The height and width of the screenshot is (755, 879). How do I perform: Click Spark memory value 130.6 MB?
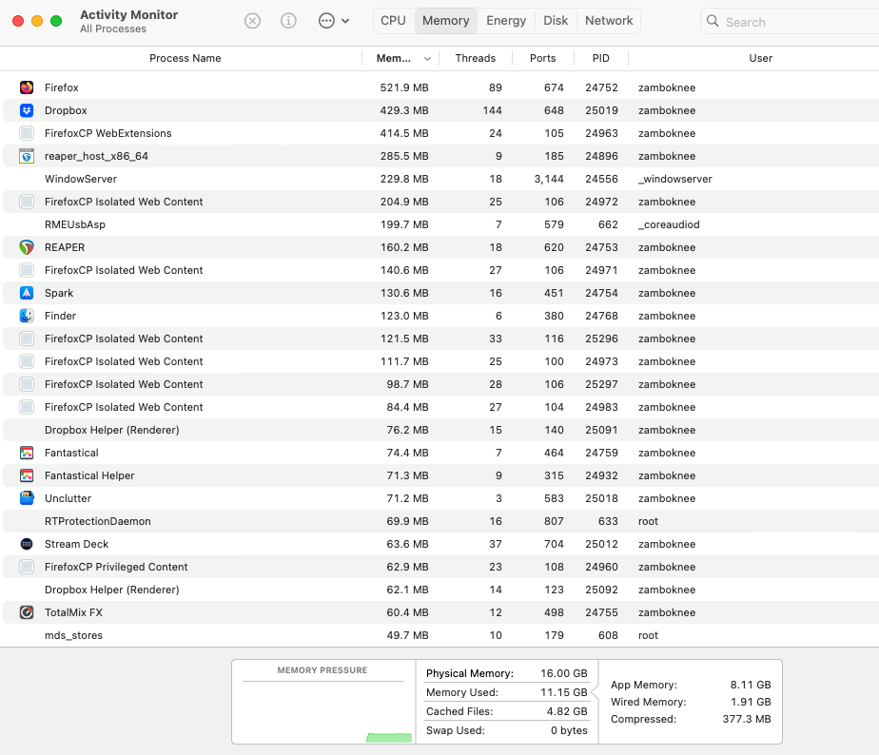(404, 293)
